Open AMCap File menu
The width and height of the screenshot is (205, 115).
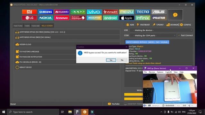145,72
